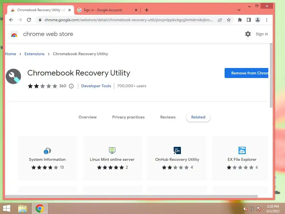Open the Developer Tools category link
The height and width of the screenshot is (214, 285).
pyautogui.click(x=96, y=86)
